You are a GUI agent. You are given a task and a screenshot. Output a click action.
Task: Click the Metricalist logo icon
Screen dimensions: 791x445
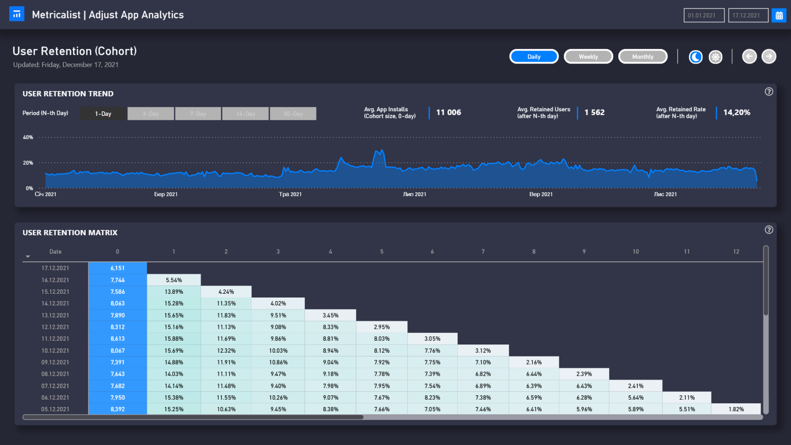tap(17, 14)
